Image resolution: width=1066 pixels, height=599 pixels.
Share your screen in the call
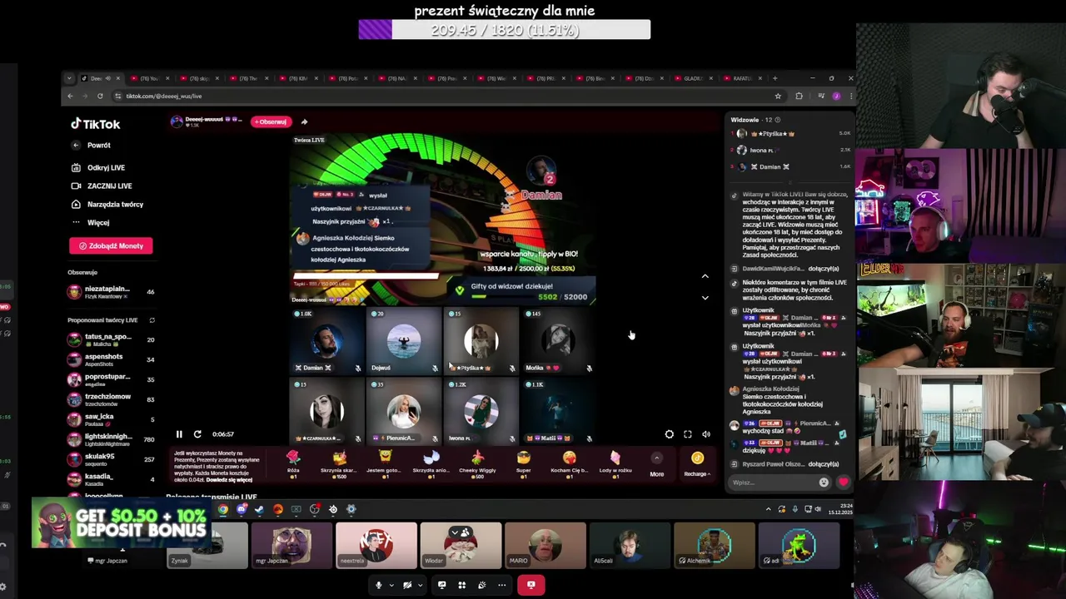click(442, 585)
